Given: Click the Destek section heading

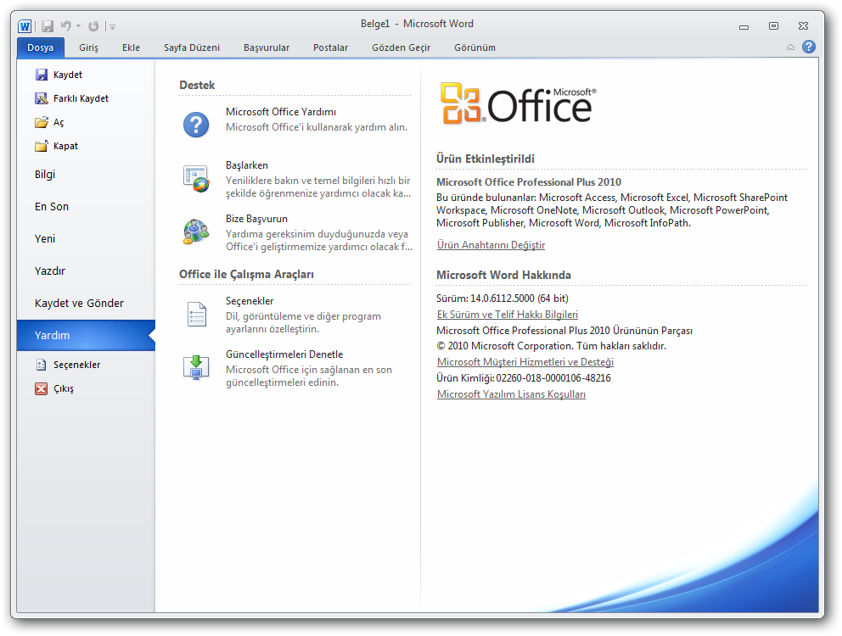Looking at the screenshot, I should (x=197, y=85).
